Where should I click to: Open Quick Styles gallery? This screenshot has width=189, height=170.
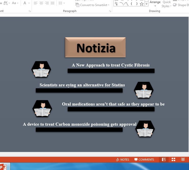coord(167,4)
